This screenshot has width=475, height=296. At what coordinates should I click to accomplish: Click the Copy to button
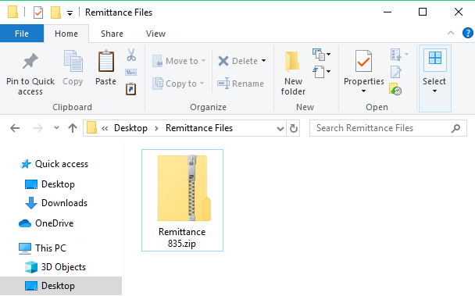tap(178, 84)
